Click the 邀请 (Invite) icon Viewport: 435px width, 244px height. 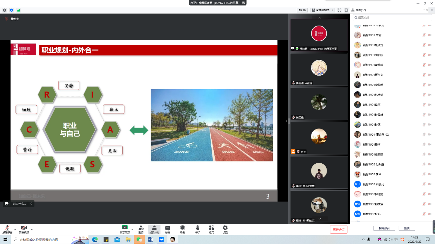(x=141, y=229)
